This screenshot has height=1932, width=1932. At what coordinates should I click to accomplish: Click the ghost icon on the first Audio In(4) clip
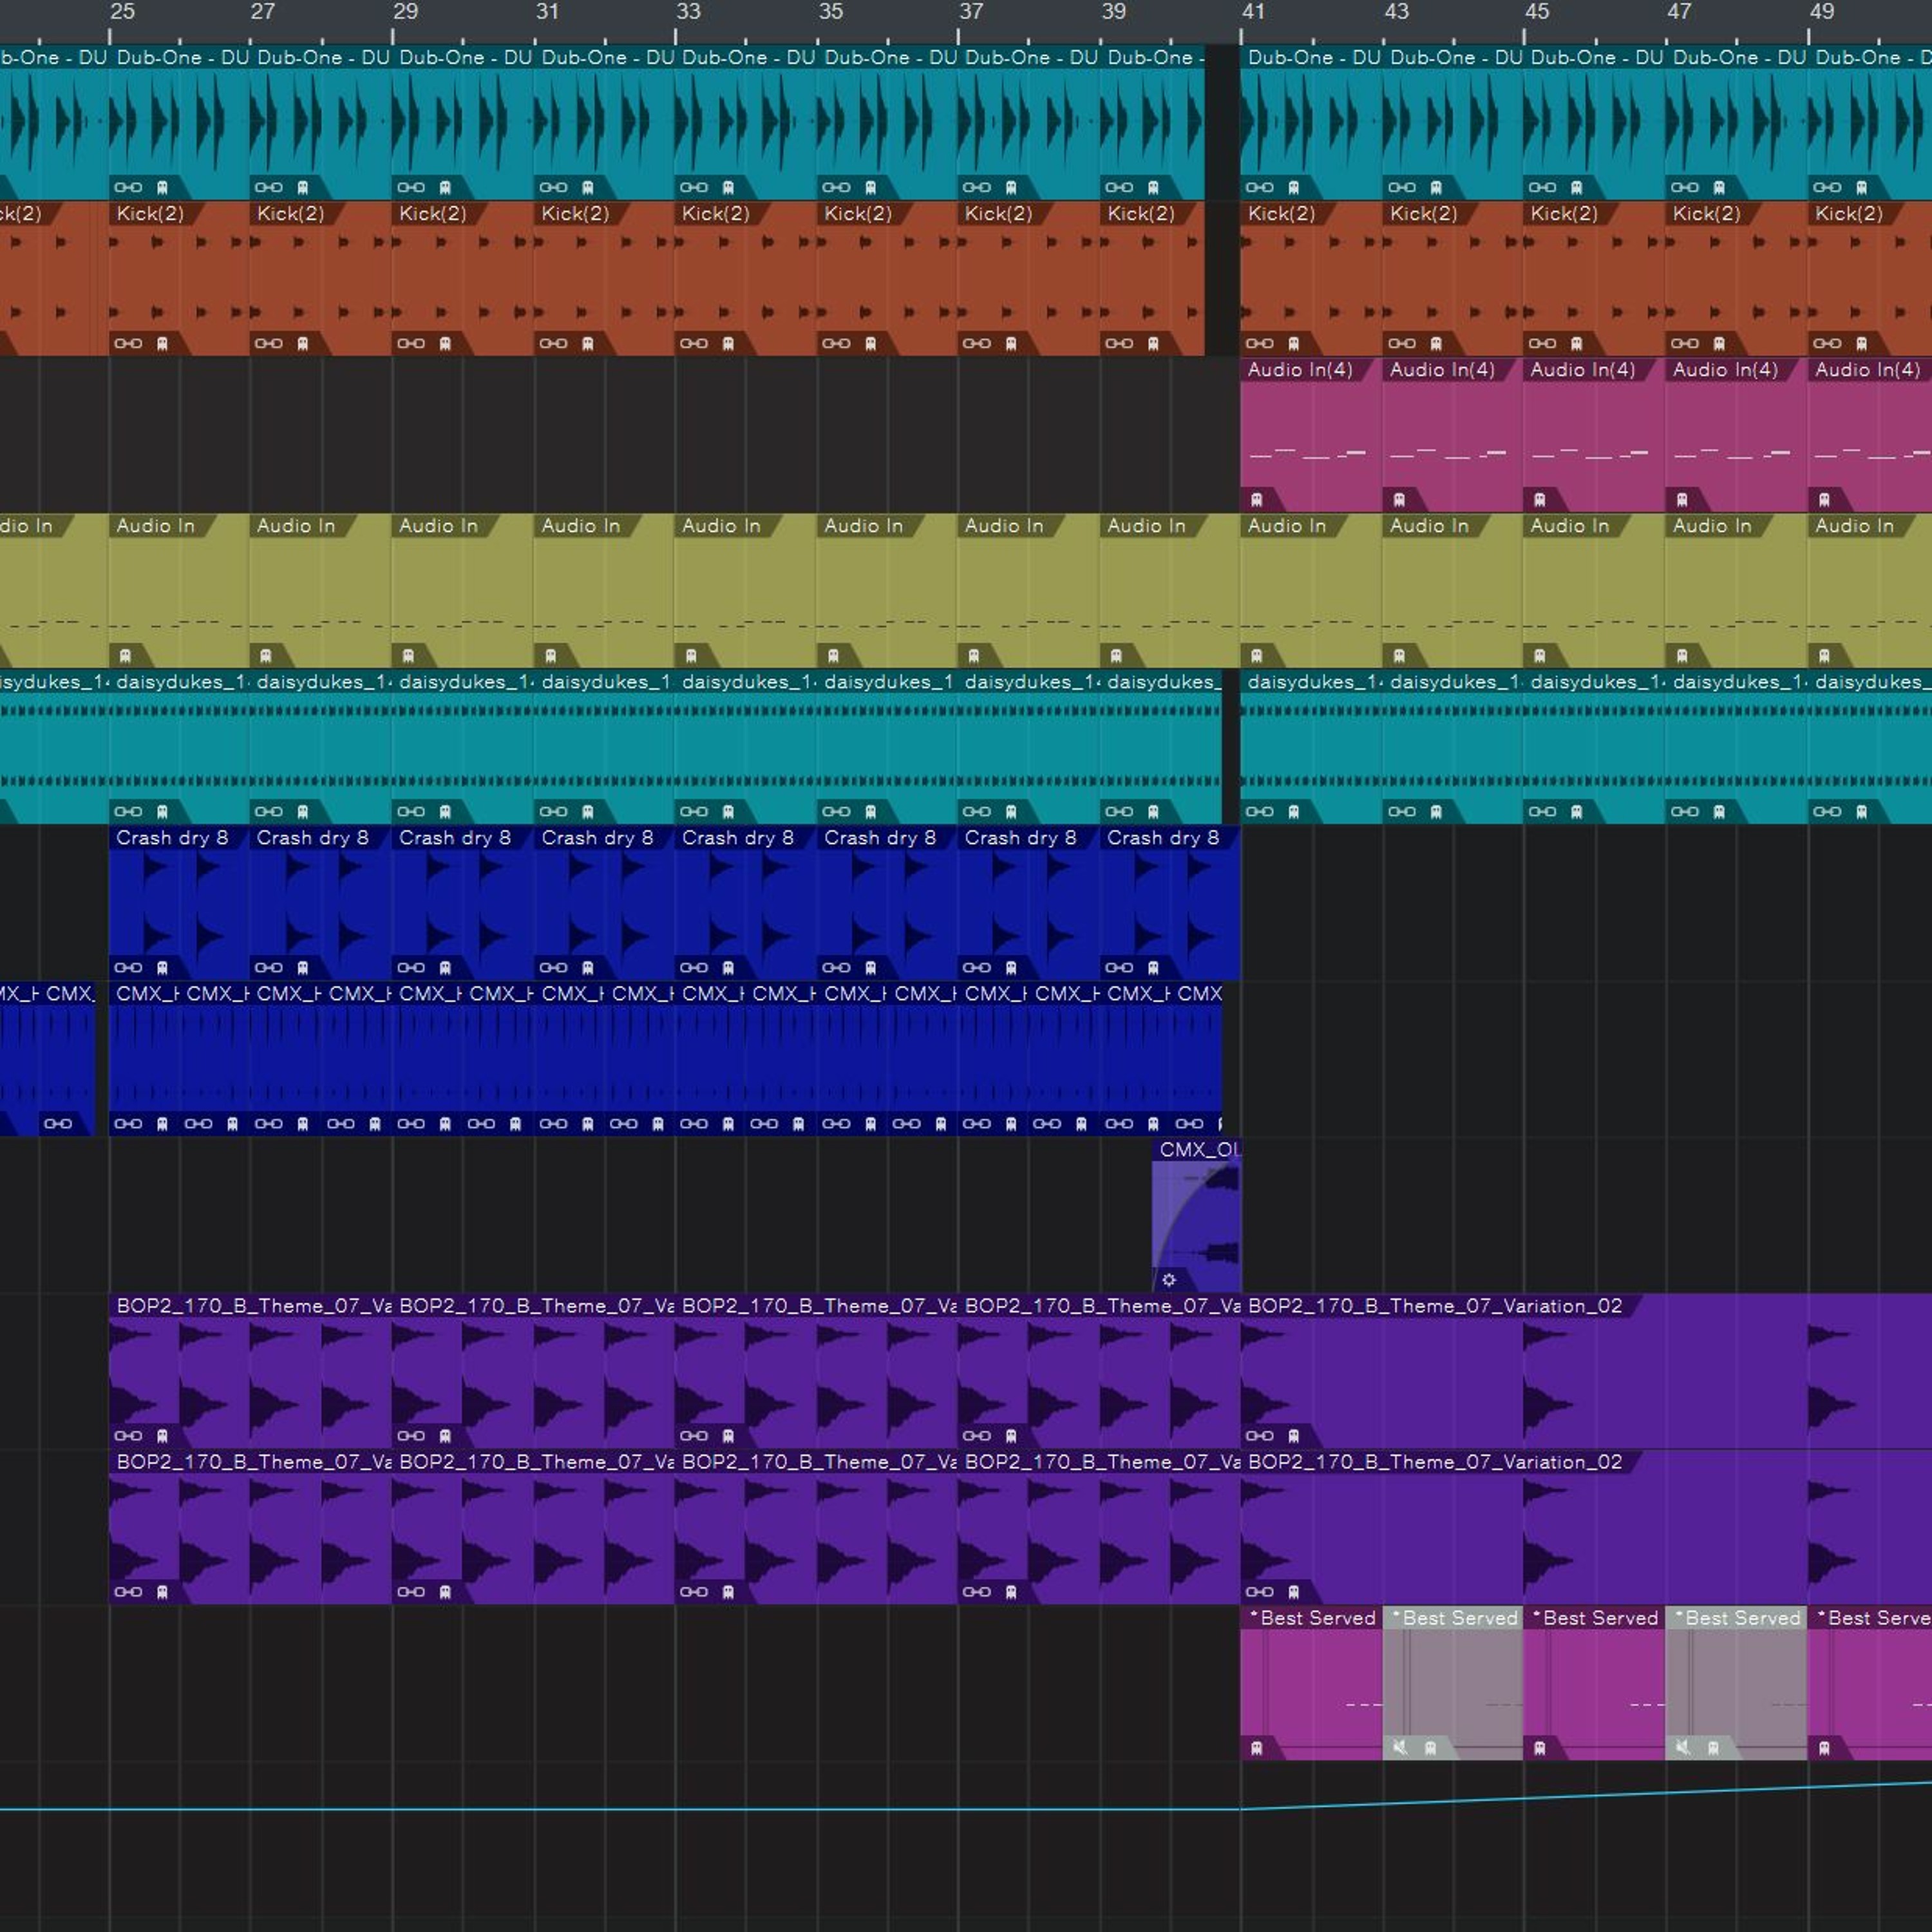(1257, 499)
